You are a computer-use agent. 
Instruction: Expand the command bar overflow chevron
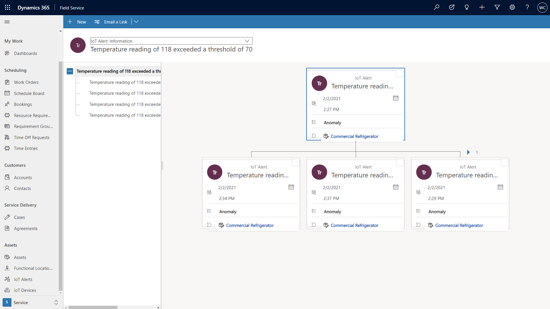[x=136, y=22]
